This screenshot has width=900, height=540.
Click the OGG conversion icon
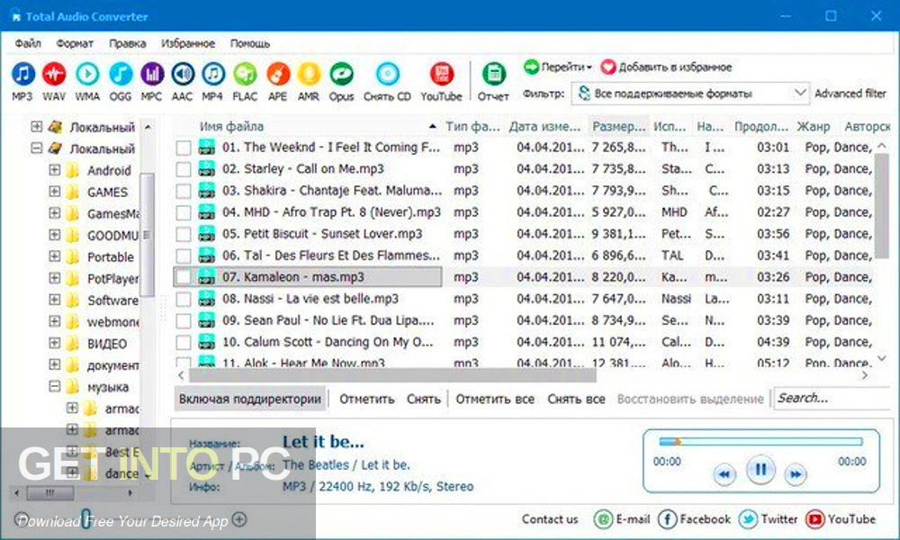pyautogui.click(x=120, y=75)
